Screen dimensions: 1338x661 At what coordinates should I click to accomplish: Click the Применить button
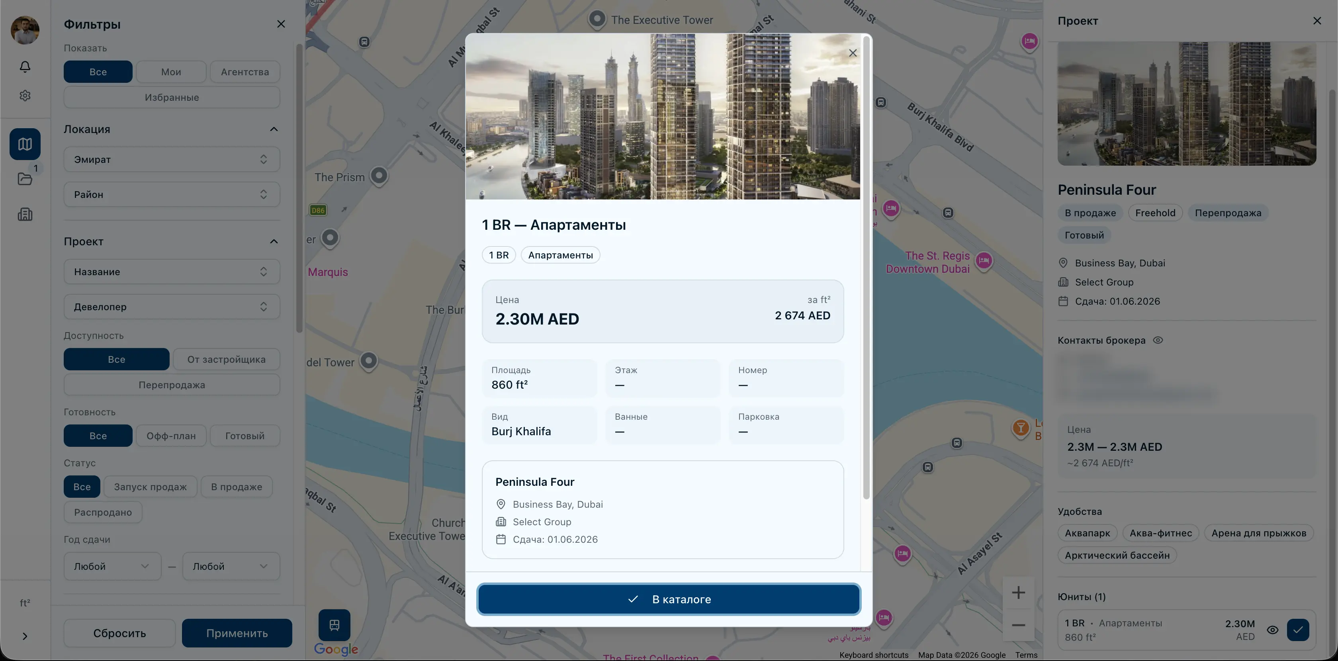click(x=237, y=633)
